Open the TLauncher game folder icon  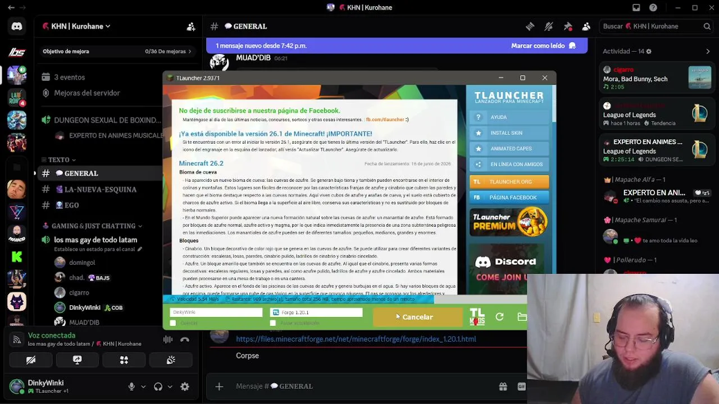(x=522, y=317)
